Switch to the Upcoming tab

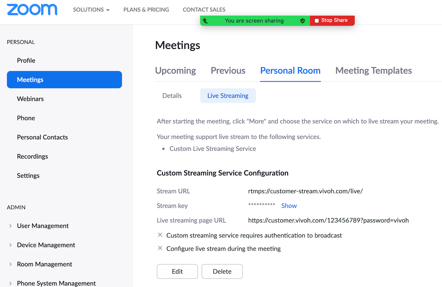[x=176, y=71]
